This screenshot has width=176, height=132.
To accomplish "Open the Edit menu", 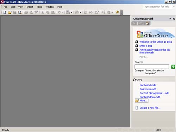I will click(13, 7).
